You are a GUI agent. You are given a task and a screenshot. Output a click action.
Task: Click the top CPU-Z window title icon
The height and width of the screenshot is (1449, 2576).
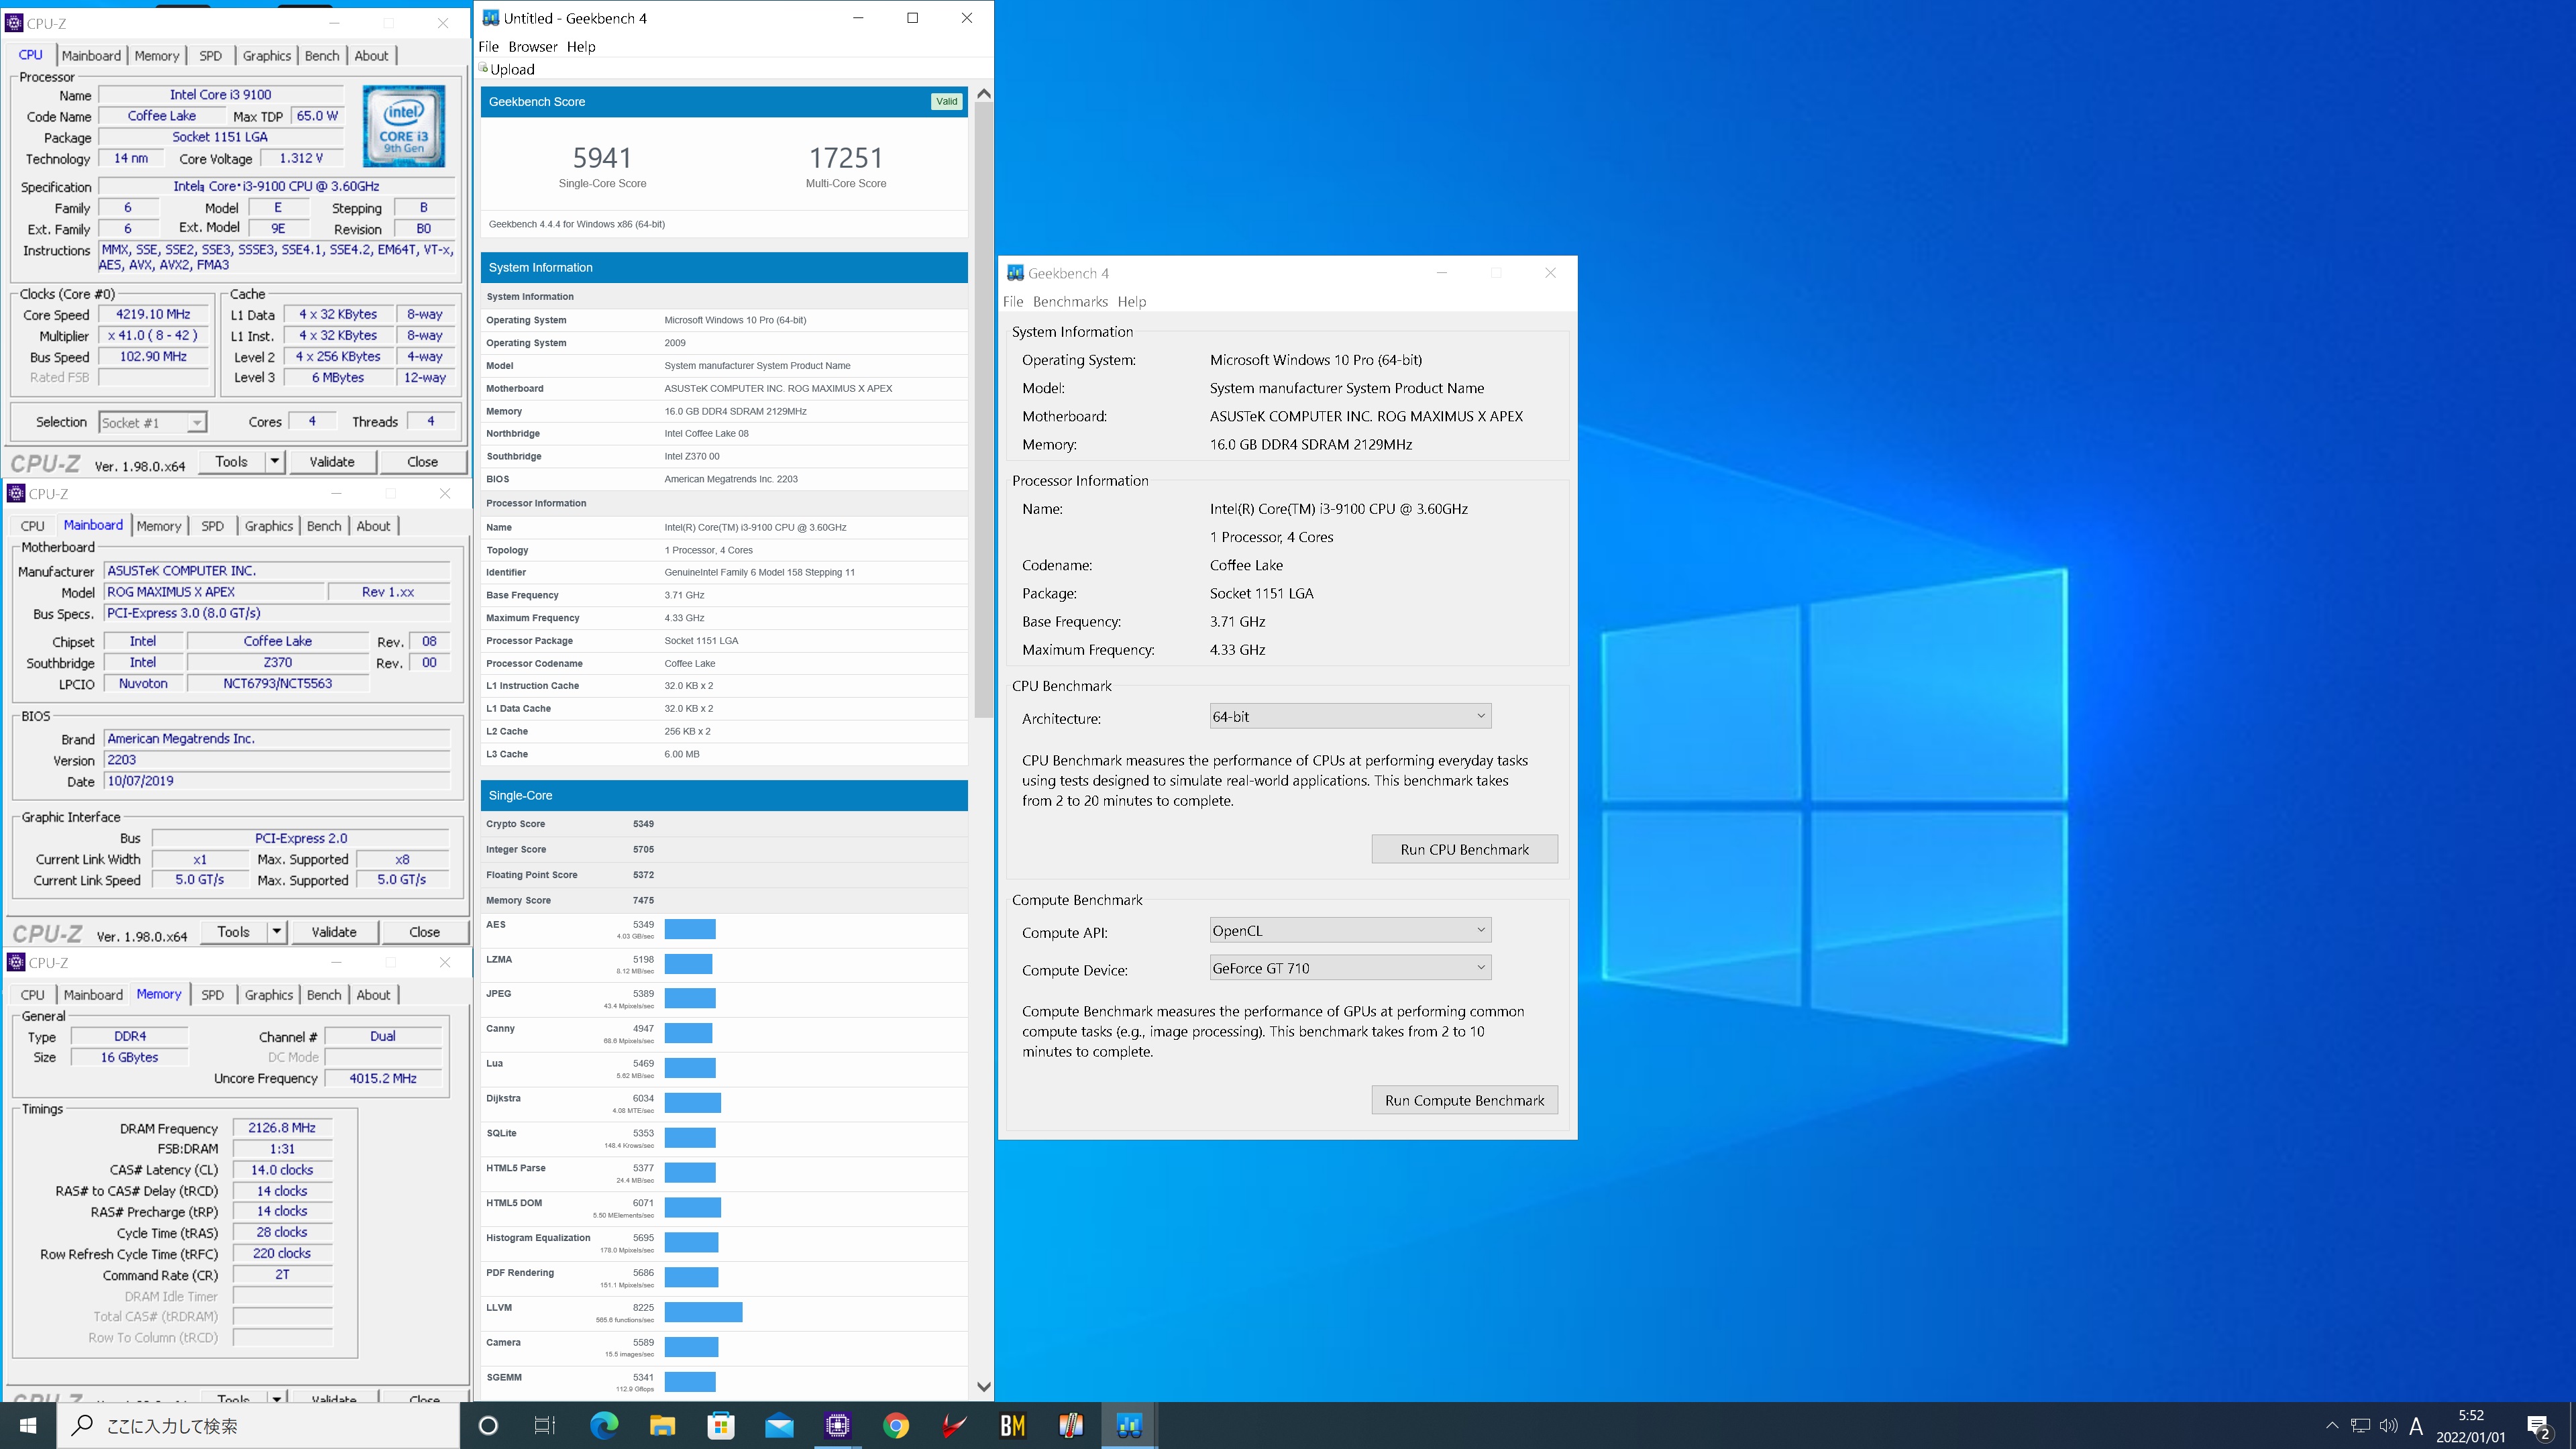tap(14, 23)
